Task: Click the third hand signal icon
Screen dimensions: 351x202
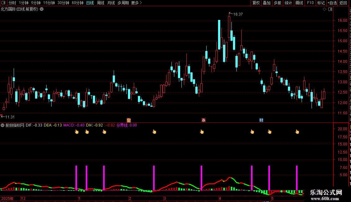Action: pyautogui.click(x=104, y=132)
